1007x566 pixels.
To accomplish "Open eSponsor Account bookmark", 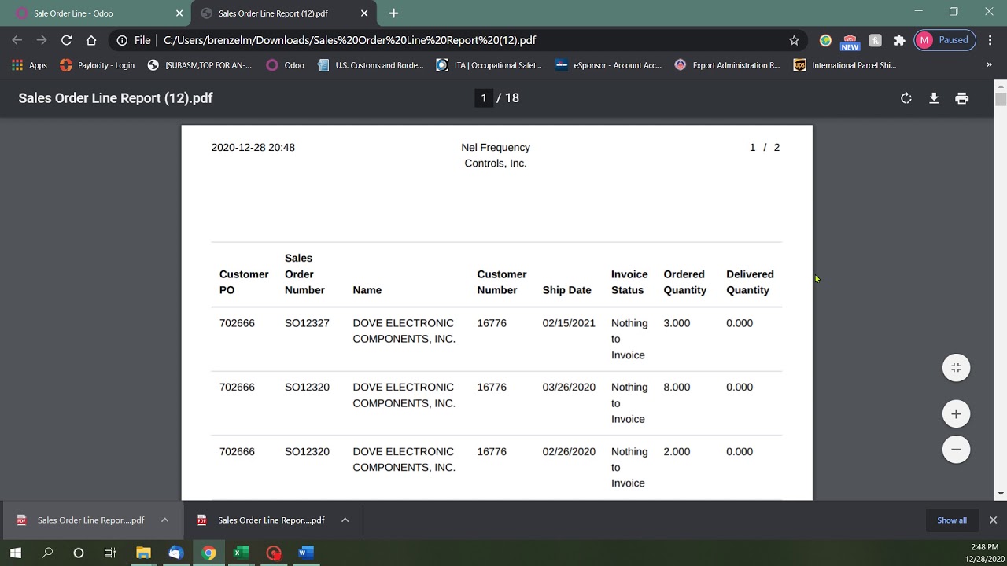I will pos(609,65).
